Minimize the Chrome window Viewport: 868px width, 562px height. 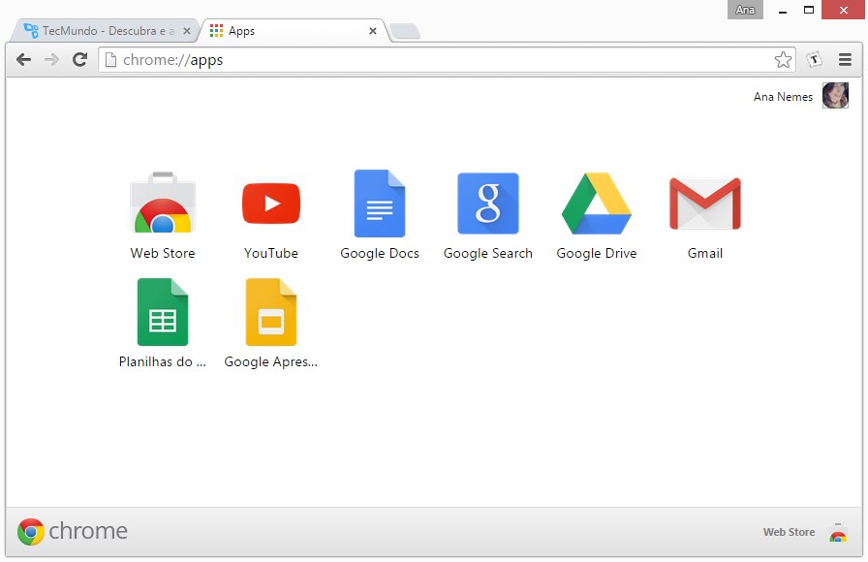click(782, 10)
